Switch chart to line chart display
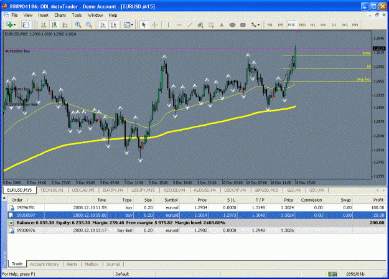Screen dimensions: 389x279 point(65,25)
